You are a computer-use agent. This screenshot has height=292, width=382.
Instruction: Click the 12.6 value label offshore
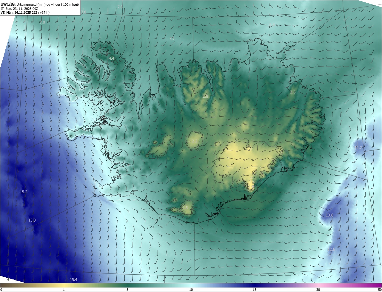331,250
